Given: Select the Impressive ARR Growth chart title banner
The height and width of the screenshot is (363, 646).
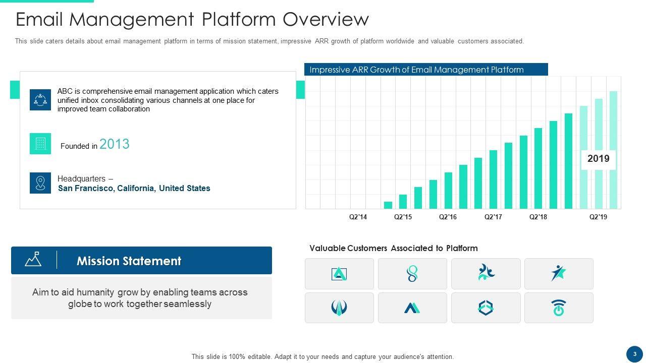Looking at the screenshot, I should [x=426, y=70].
